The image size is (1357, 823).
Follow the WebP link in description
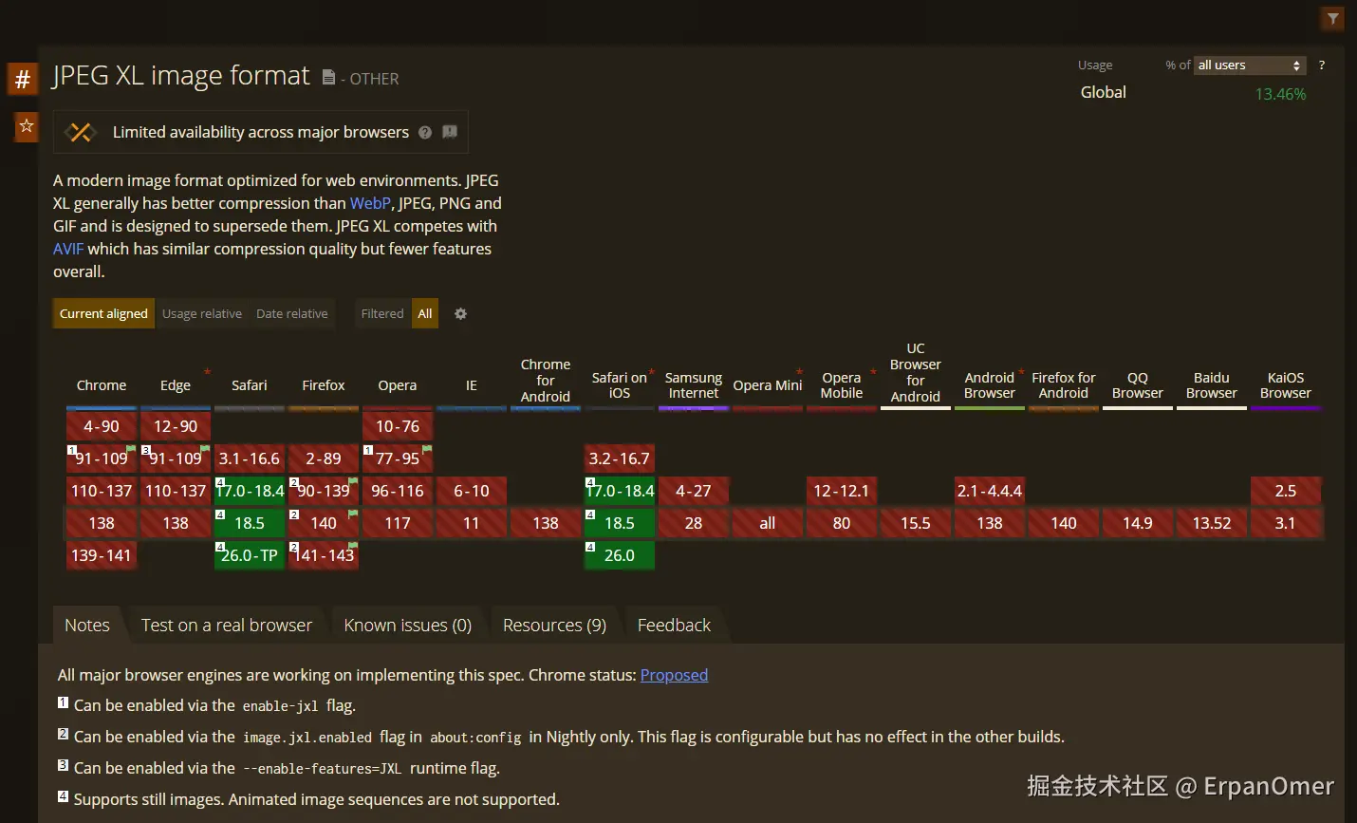pos(370,203)
